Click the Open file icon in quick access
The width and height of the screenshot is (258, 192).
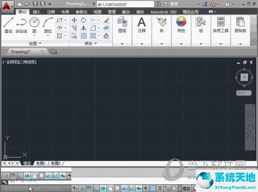click(x=27, y=4)
